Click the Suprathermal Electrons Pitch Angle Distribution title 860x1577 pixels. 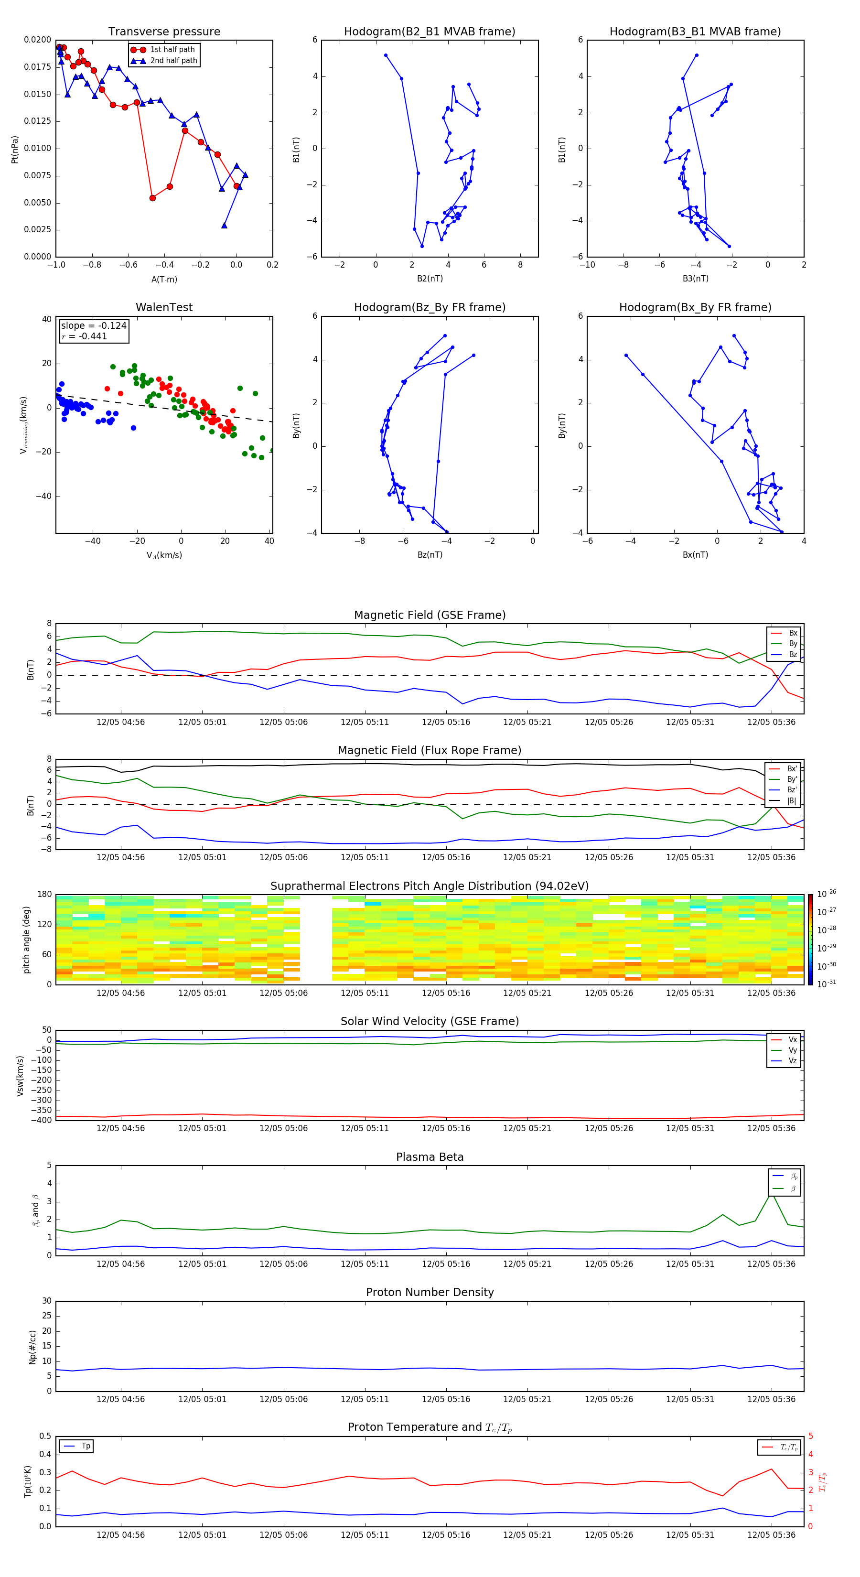click(x=430, y=886)
